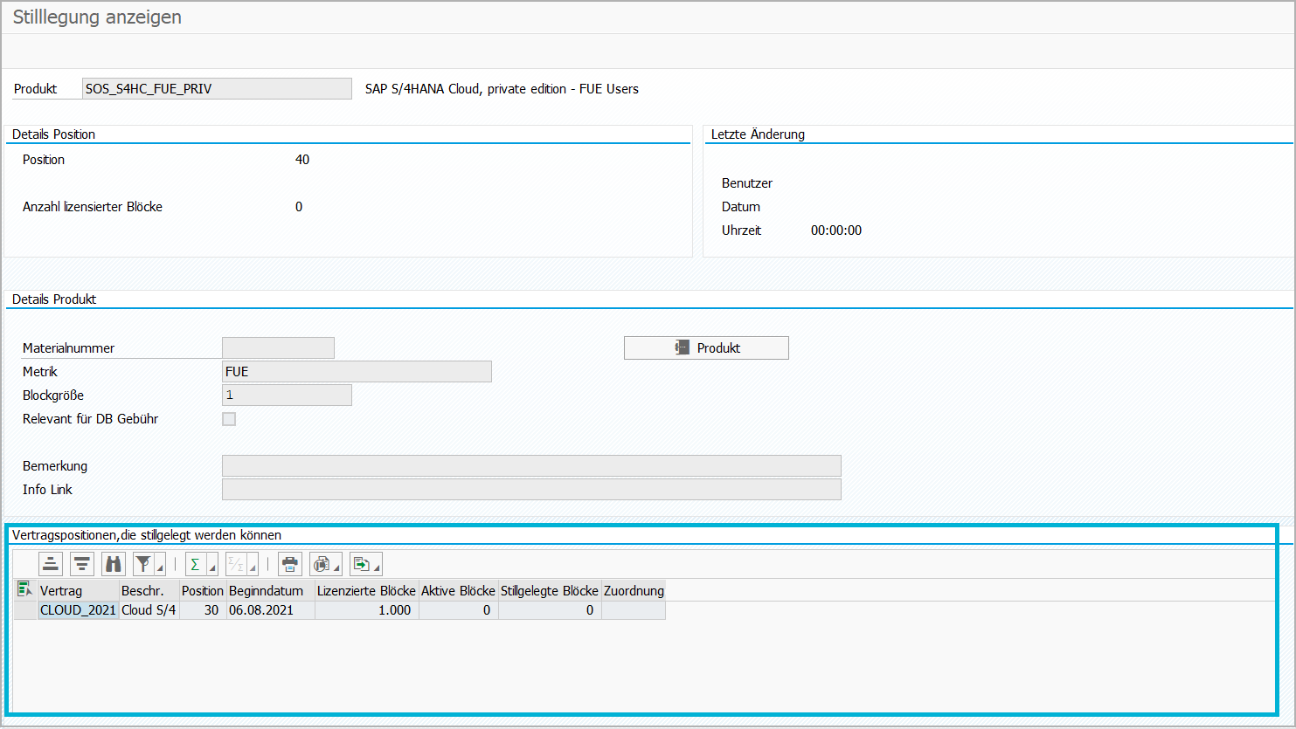Click the Produkt button

click(706, 347)
